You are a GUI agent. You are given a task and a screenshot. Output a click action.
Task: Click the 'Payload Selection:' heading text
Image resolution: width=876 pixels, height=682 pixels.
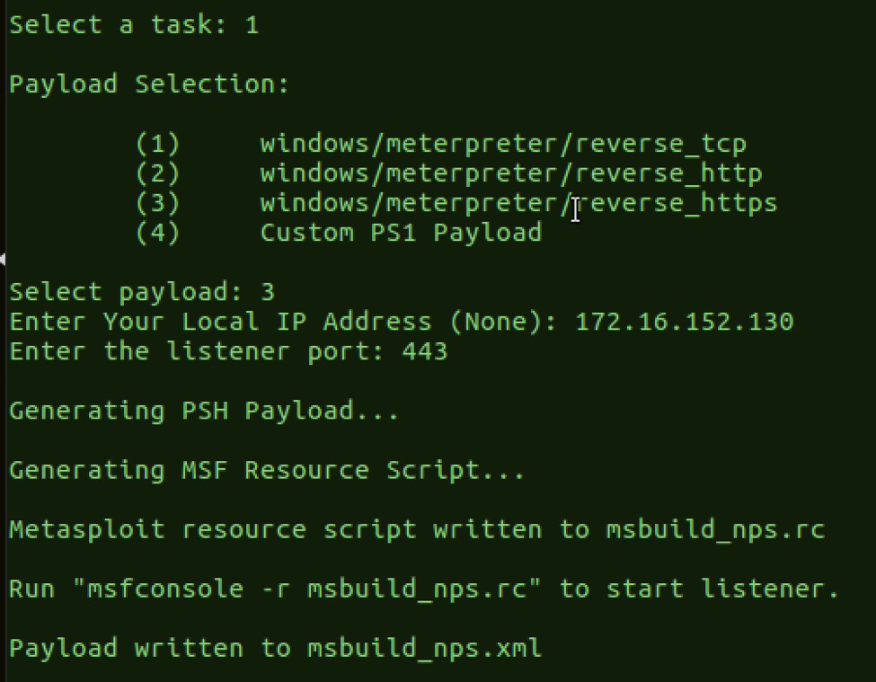149,84
